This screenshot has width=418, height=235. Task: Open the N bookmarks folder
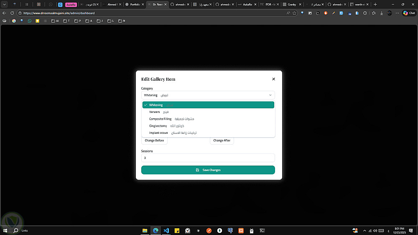122,21
